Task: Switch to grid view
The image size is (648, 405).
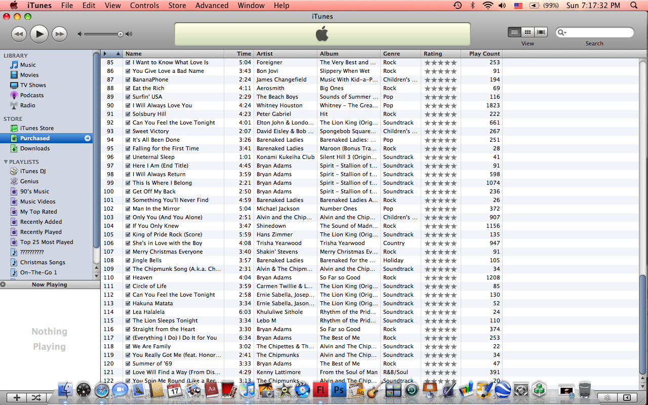Action: click(x=528, y=32)
